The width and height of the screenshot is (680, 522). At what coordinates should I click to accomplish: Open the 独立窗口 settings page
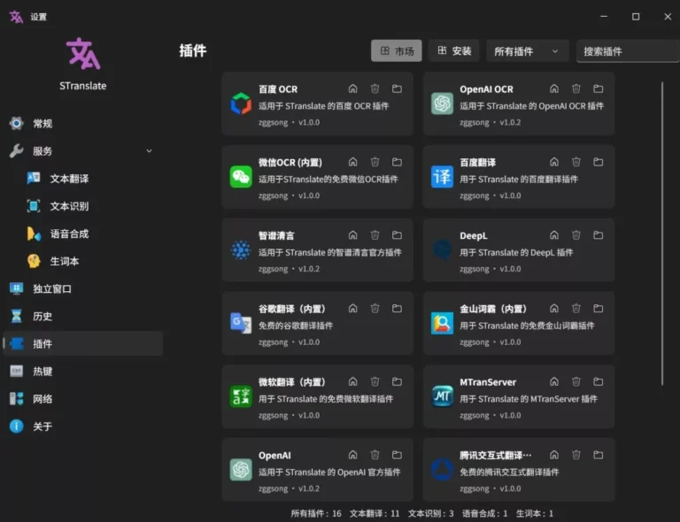pos(82,289)
